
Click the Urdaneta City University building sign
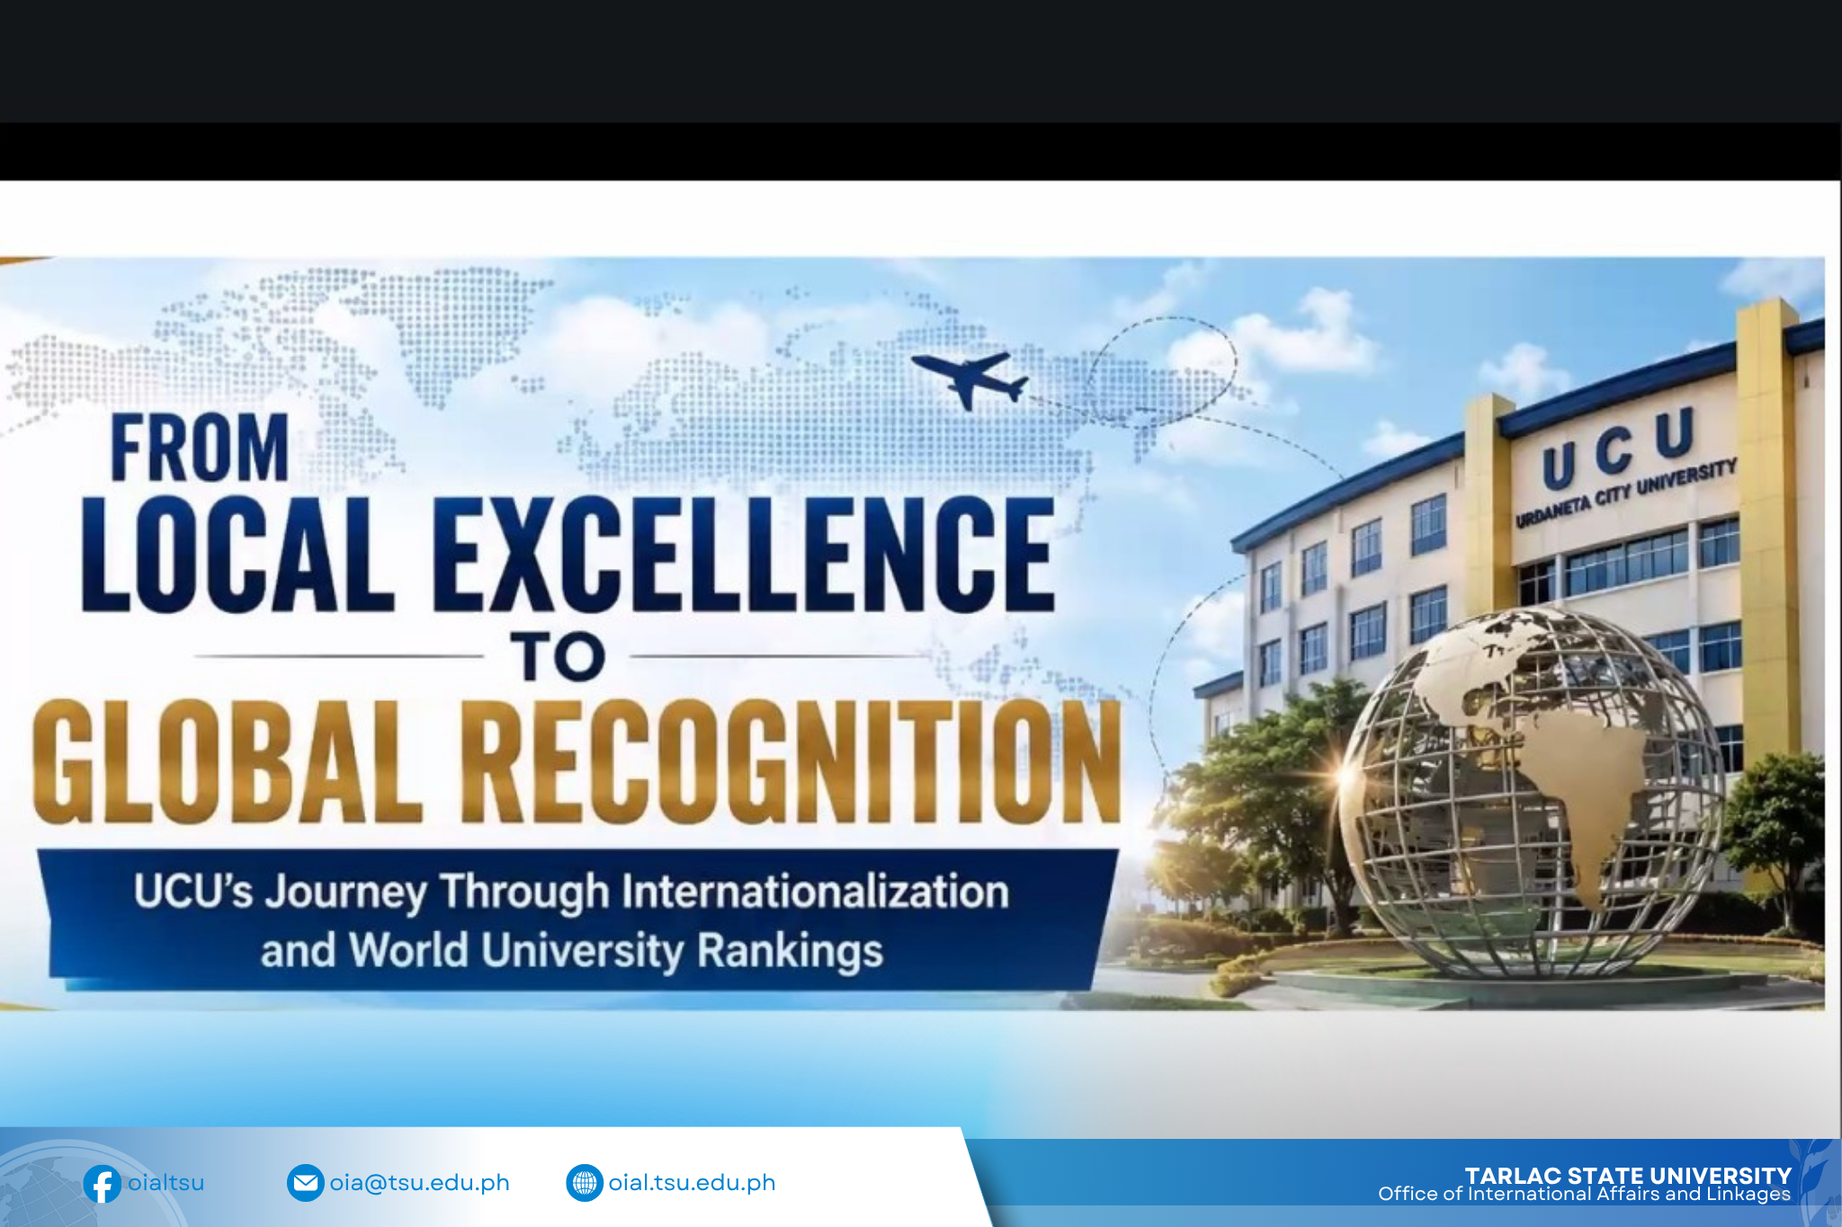click(x=1626, y=493)
